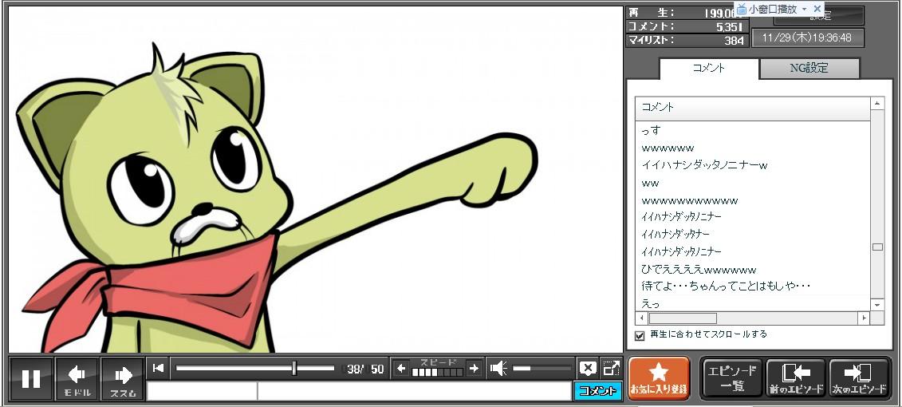Enter fullscreen mode using expand icon
The image size is (902, 407).
point(611,368)
